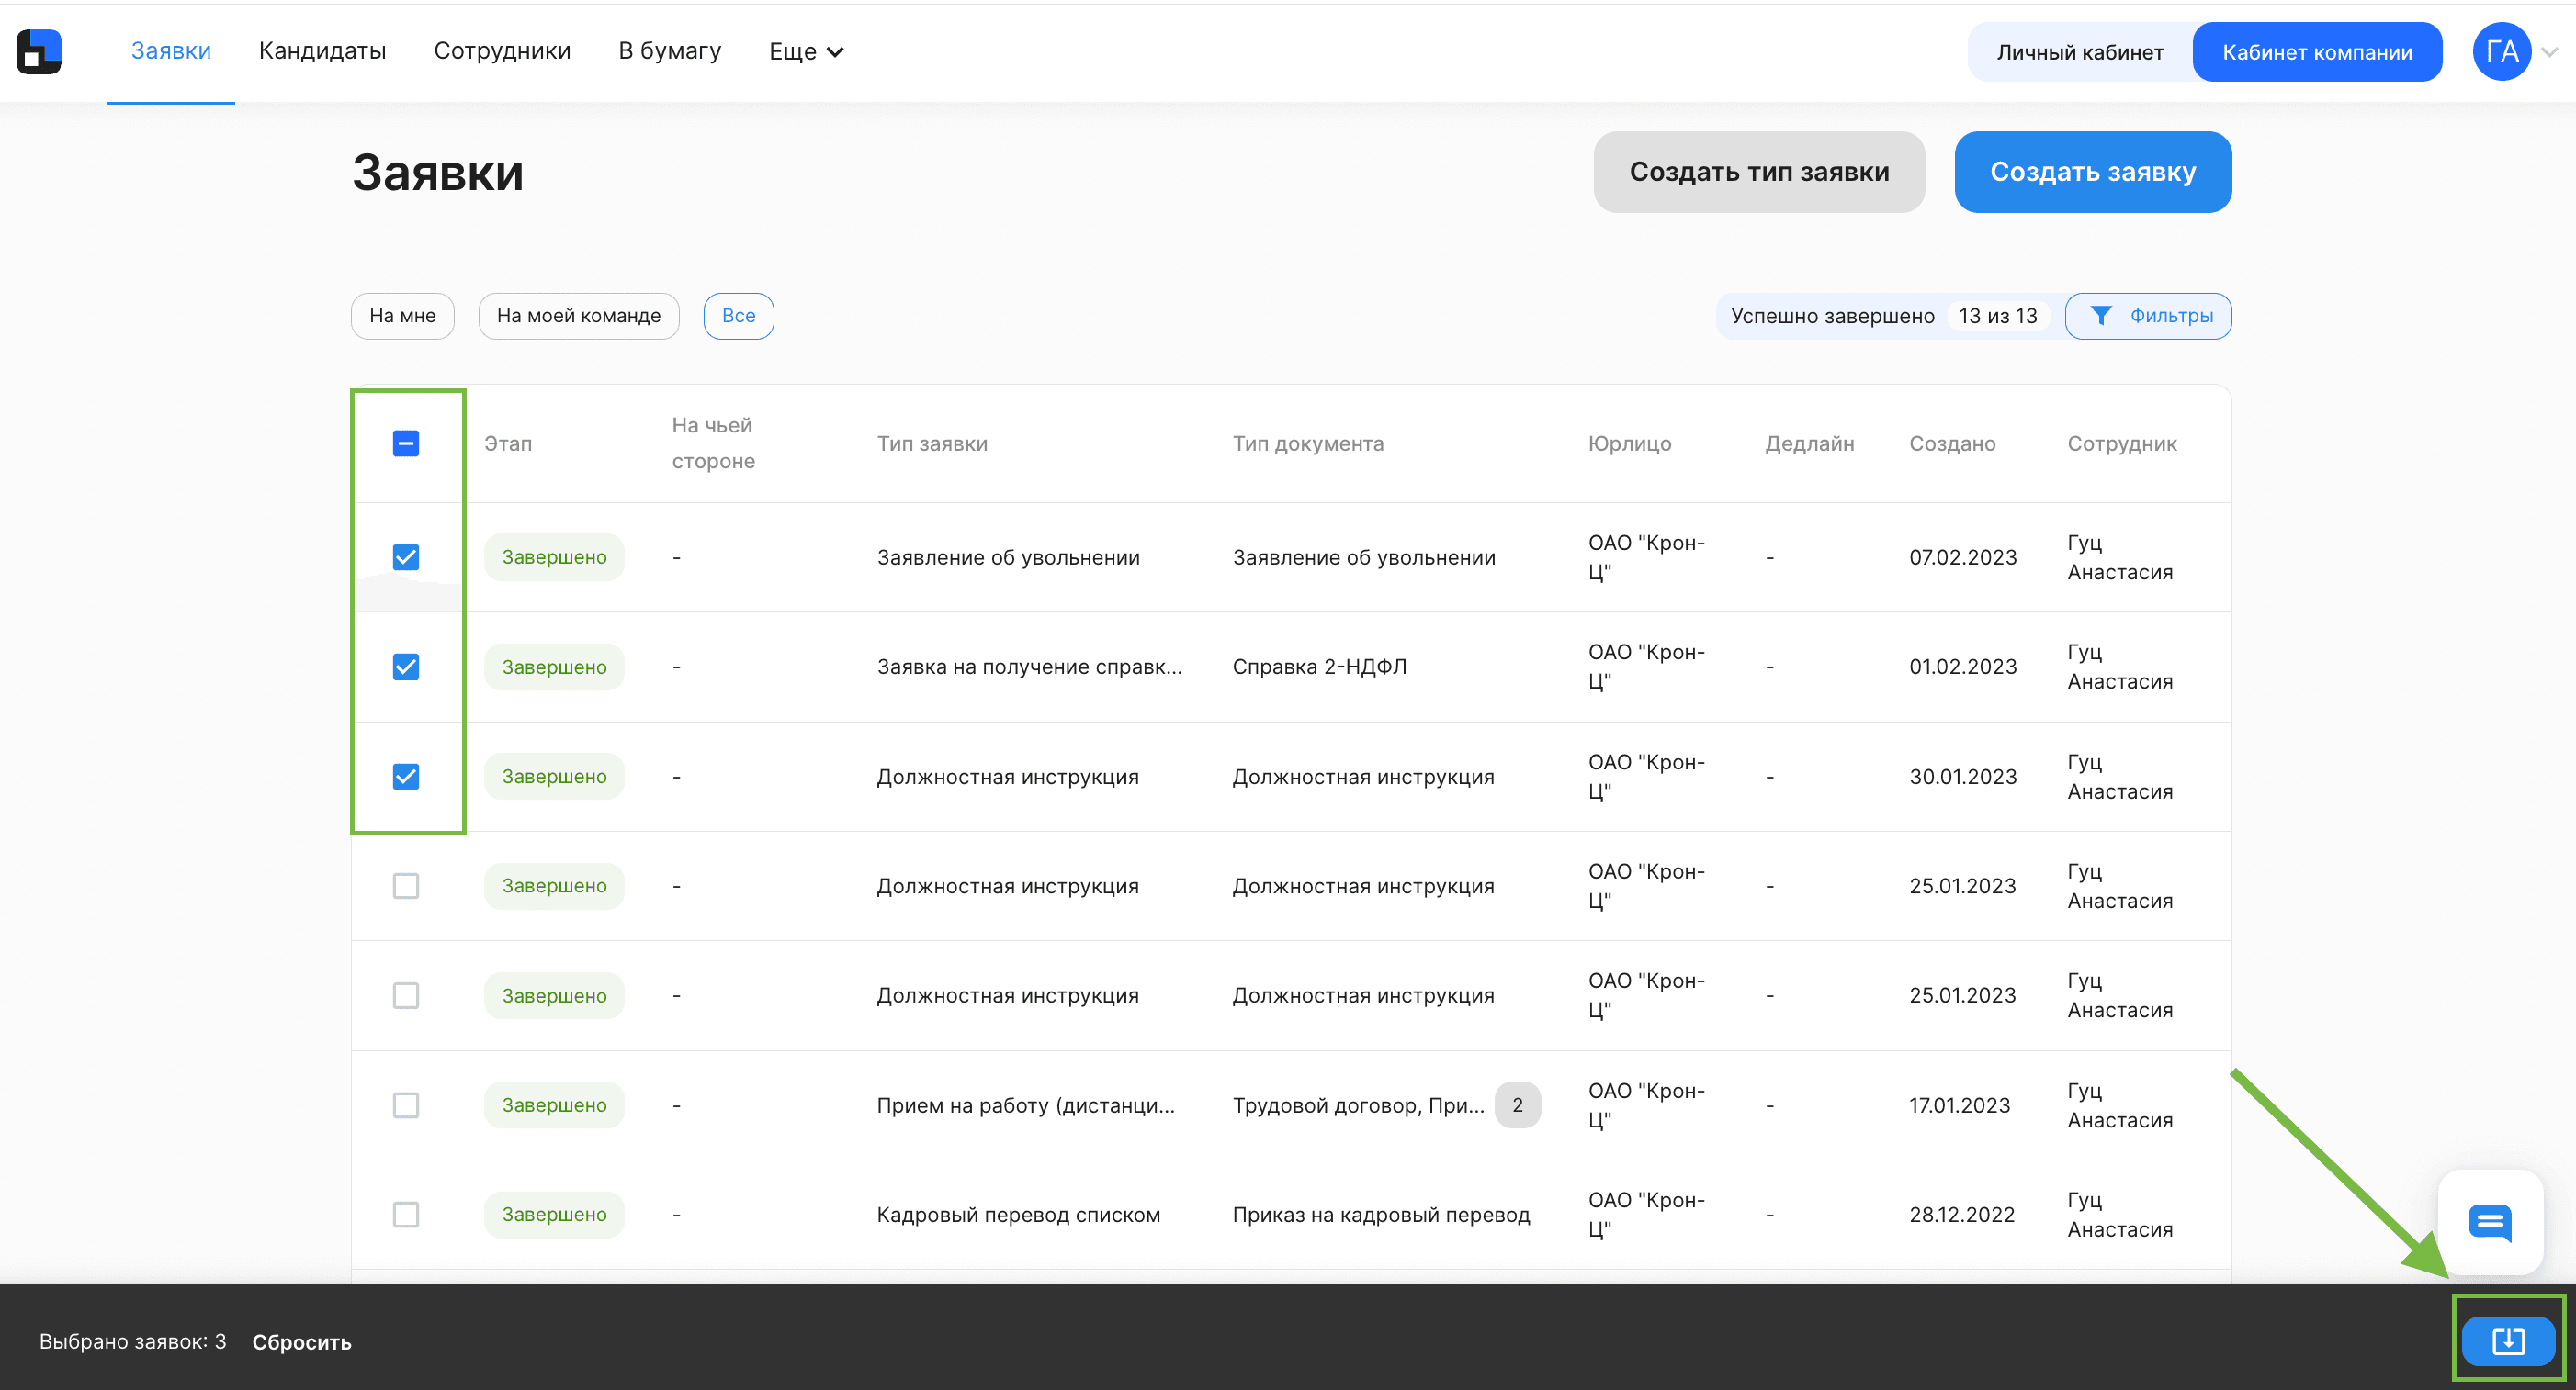Click the На чьей стороне column header
The image size is (2576, 1390).
coord(713,443)
